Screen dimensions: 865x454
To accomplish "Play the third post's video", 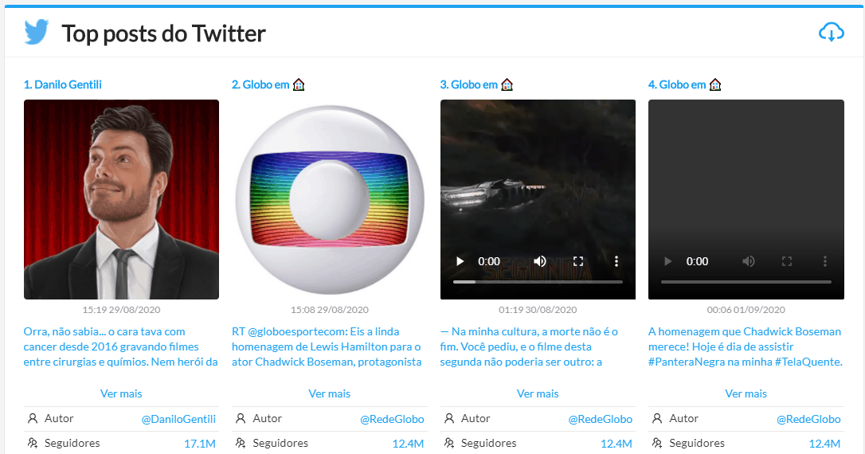I will coord(460,261).
